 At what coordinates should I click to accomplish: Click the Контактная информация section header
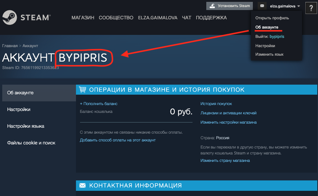coord(196,186)
